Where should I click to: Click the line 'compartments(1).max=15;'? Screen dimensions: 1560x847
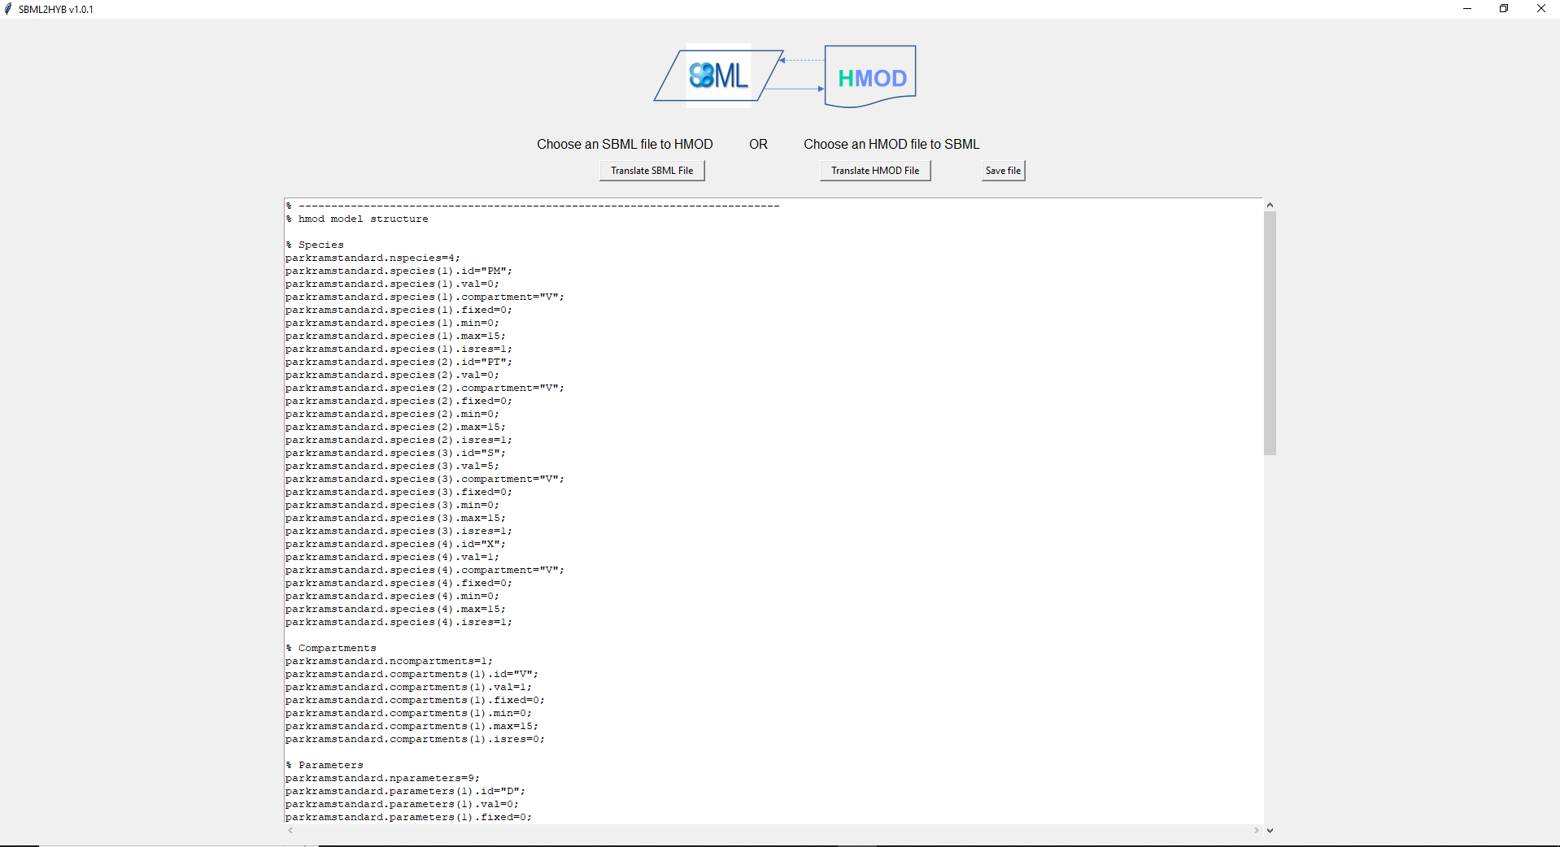412,727
